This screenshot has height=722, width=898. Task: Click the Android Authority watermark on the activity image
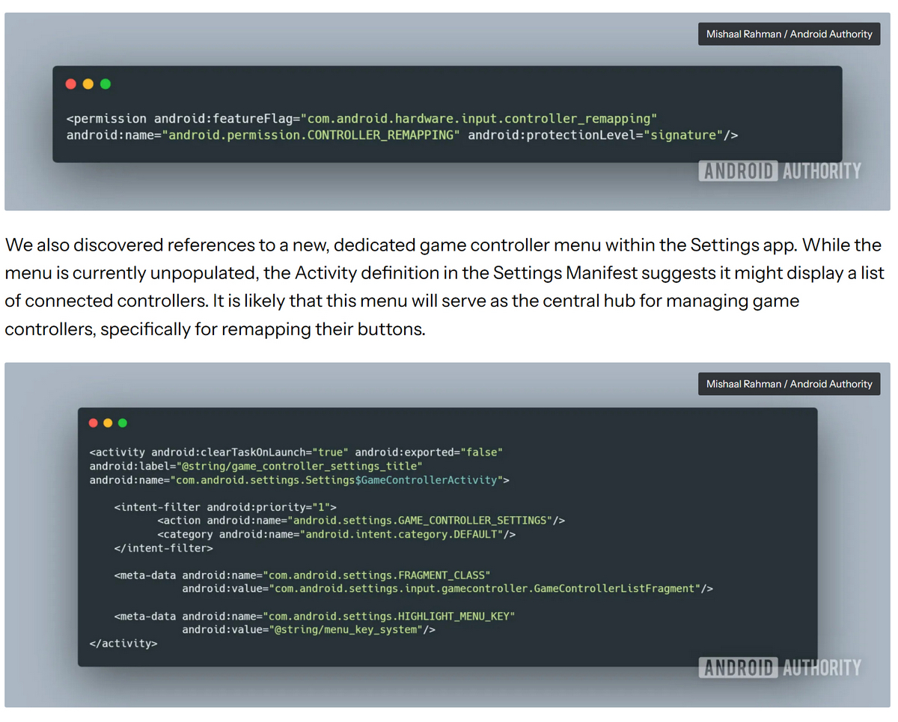(780, 667)
